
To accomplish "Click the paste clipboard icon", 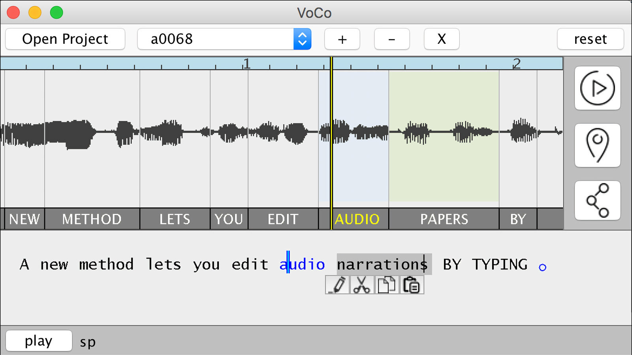I will pos(411,285).
